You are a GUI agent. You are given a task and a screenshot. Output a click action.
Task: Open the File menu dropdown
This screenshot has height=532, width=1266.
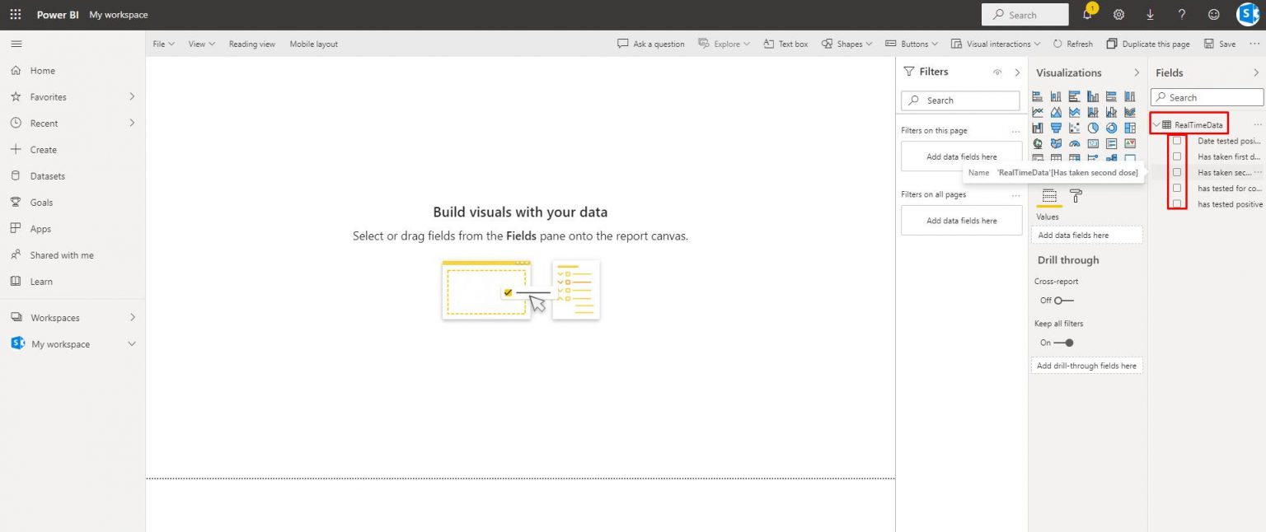pos(162,44)
